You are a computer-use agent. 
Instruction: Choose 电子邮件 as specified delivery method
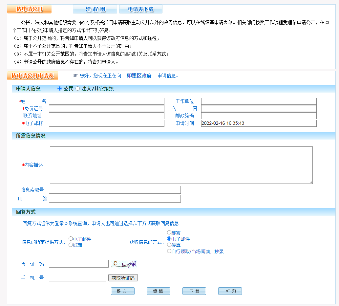point(70,238)
